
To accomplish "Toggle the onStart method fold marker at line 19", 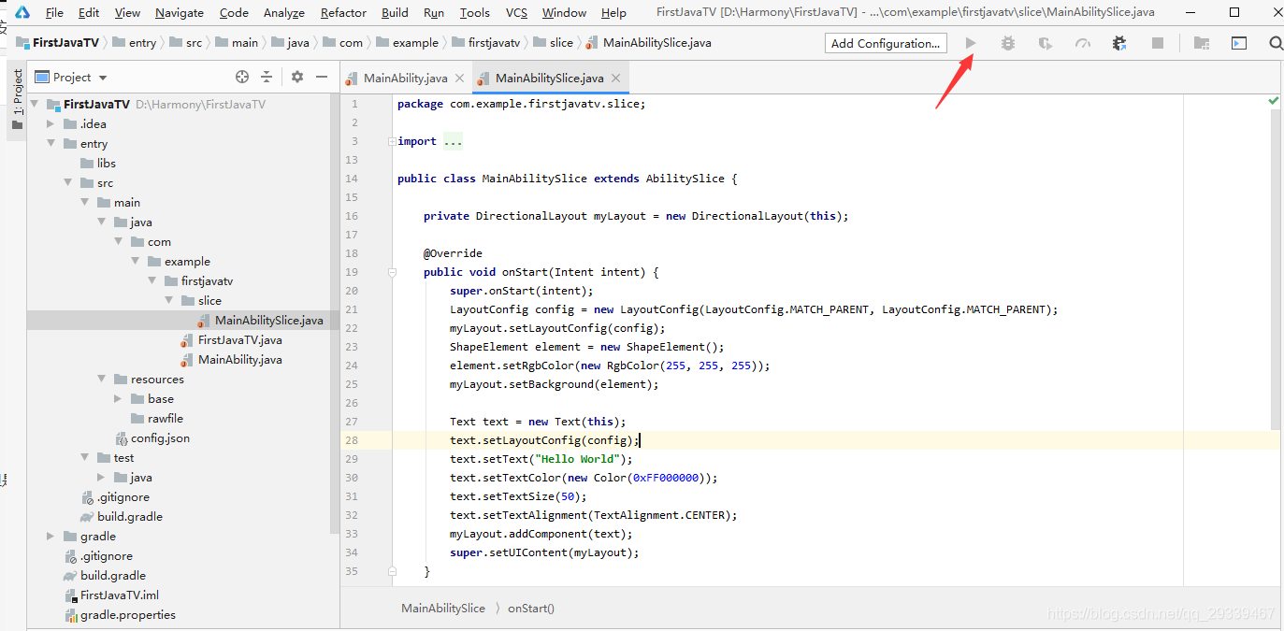I will pyautogui.click(x=392, y=272).
